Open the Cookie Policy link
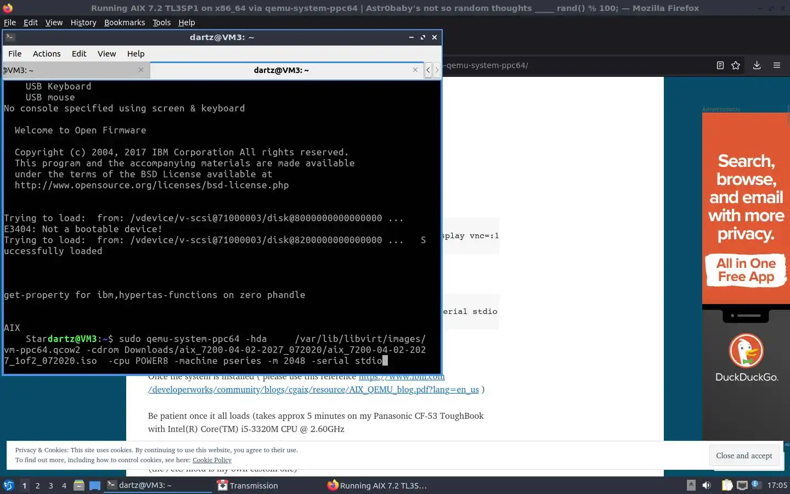The image size is (790, 494). [212, 460]
